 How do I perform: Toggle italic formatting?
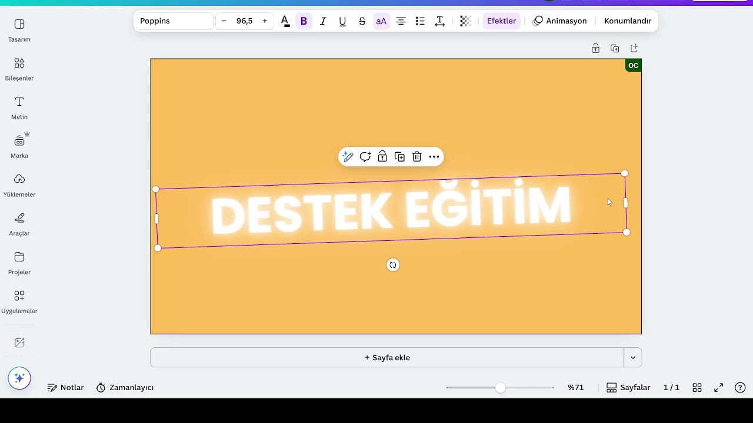tap(323, 21)
